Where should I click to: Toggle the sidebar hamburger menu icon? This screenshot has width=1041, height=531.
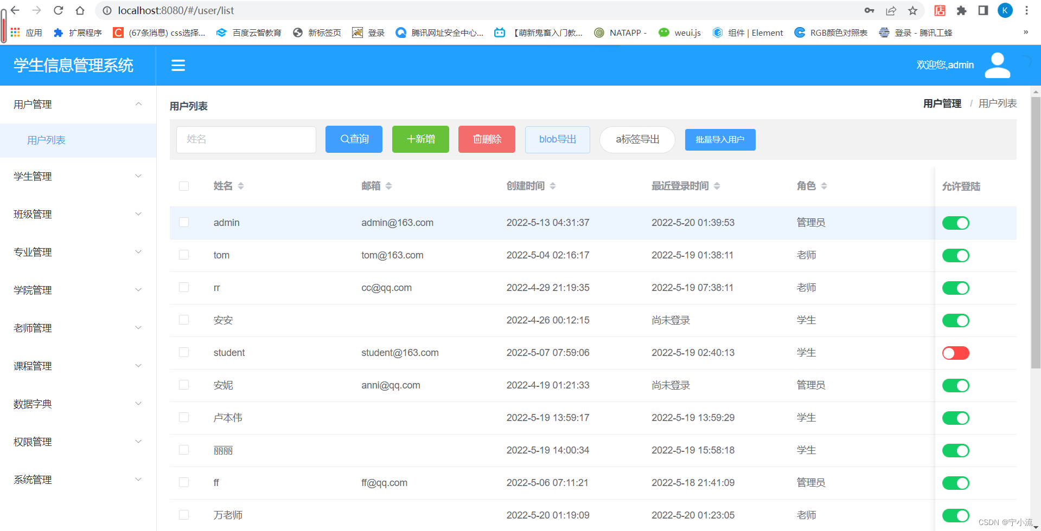click(178, 66)
